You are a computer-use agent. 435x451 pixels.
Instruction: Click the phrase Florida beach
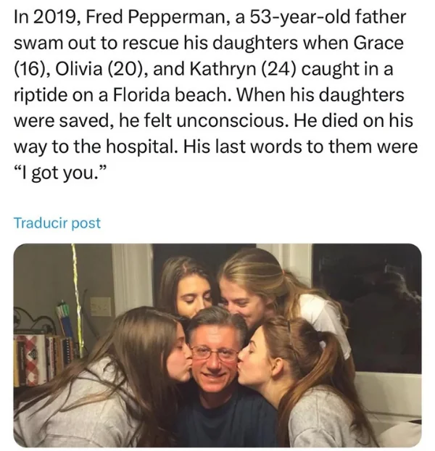(x=170, y=95)
